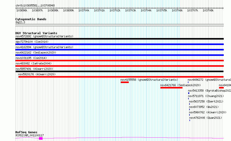
Task: Open RIMS2|NM_001100117 gene label
Action: coord(30,135)
